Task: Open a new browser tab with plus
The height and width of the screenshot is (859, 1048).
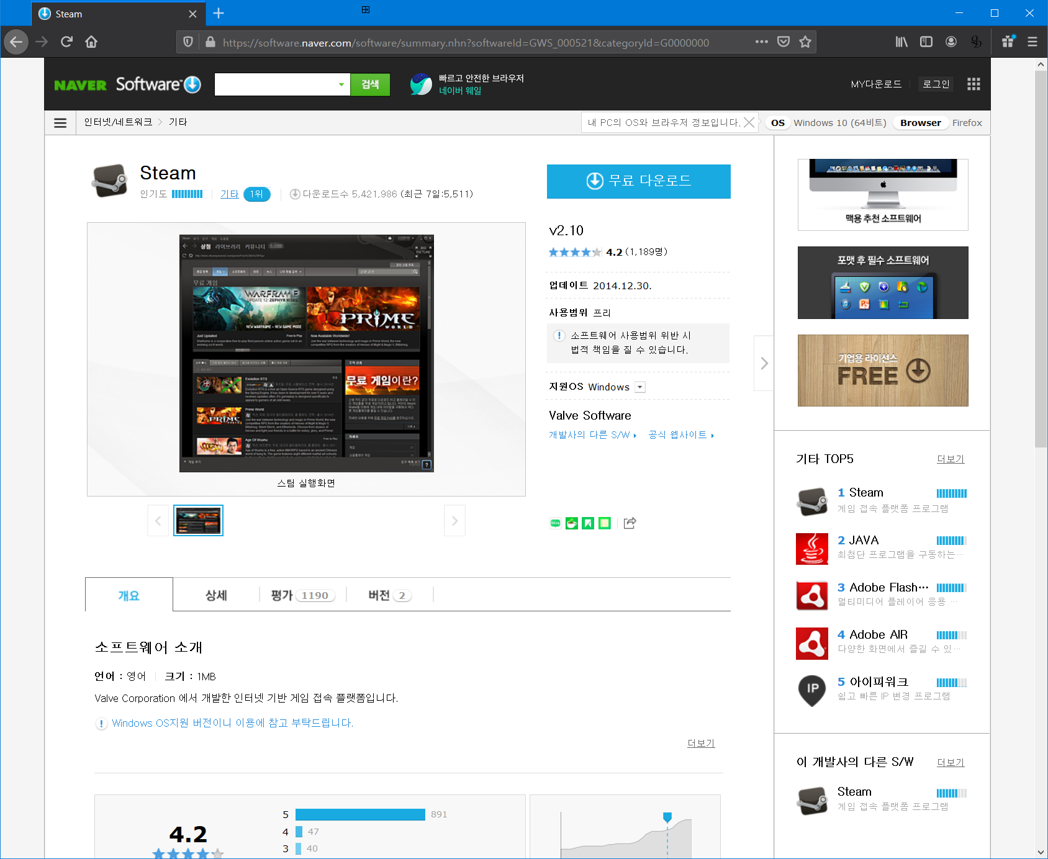Action: click(x=219, y=13)
